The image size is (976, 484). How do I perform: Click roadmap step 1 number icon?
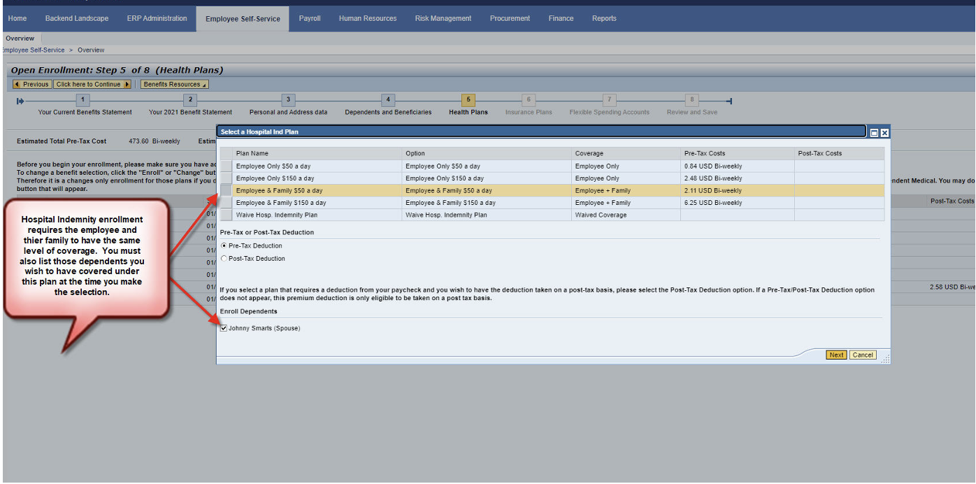pos(83,101)
